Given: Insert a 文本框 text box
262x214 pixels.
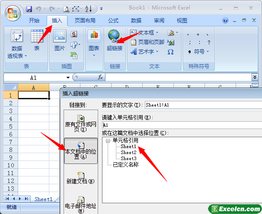Looking at the screenshot, I should pos(142,33).
